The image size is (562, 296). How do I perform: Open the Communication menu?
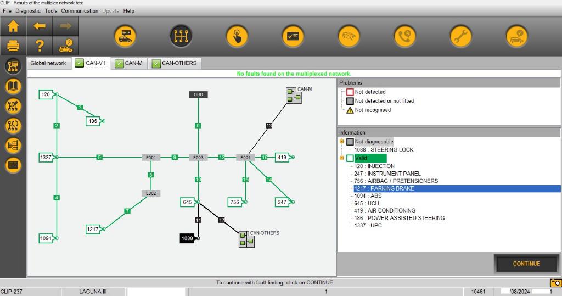80,11
